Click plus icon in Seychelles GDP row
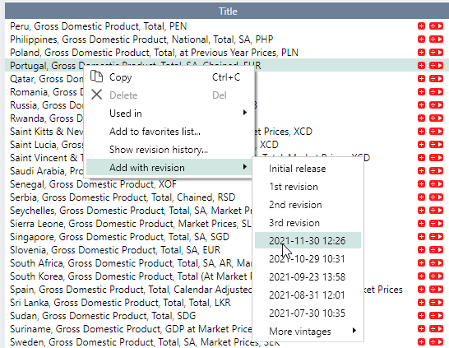The width and height of the screenshot is (449, 348). (421, 211)
